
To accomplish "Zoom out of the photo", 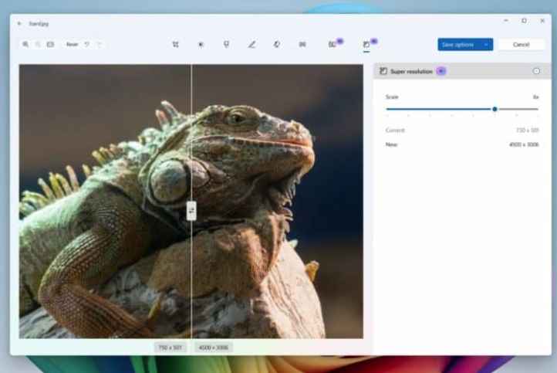I will click(38, 44).
